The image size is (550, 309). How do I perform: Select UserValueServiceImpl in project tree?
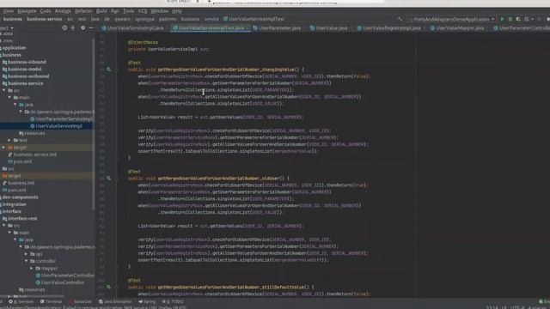point(56,126)
